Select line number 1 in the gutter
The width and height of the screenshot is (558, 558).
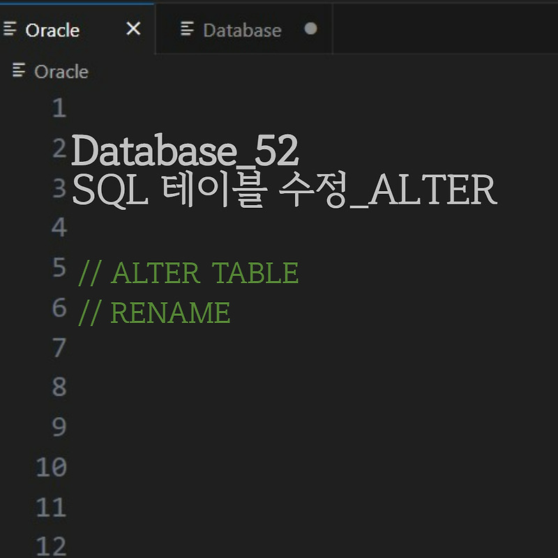coord(59,108)
